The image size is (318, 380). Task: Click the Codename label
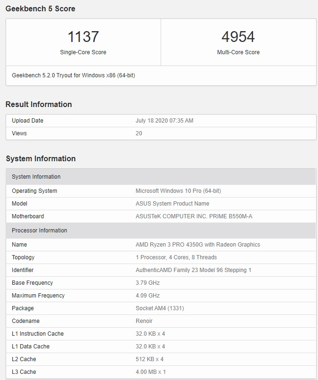(x=25, y=321)
